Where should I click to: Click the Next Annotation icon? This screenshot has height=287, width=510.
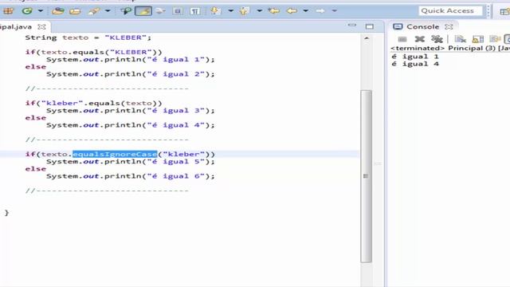click(215, 11)
